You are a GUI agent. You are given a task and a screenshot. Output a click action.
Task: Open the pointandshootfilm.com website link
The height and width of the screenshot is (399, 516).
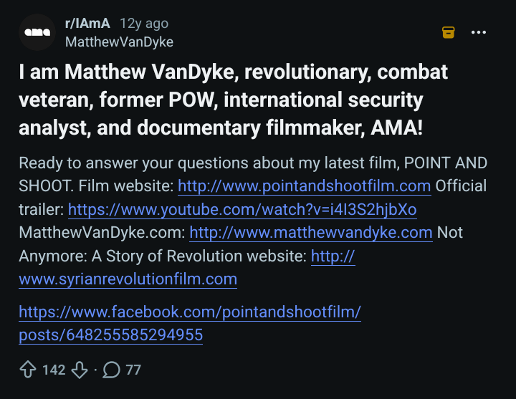coord(305,186)
